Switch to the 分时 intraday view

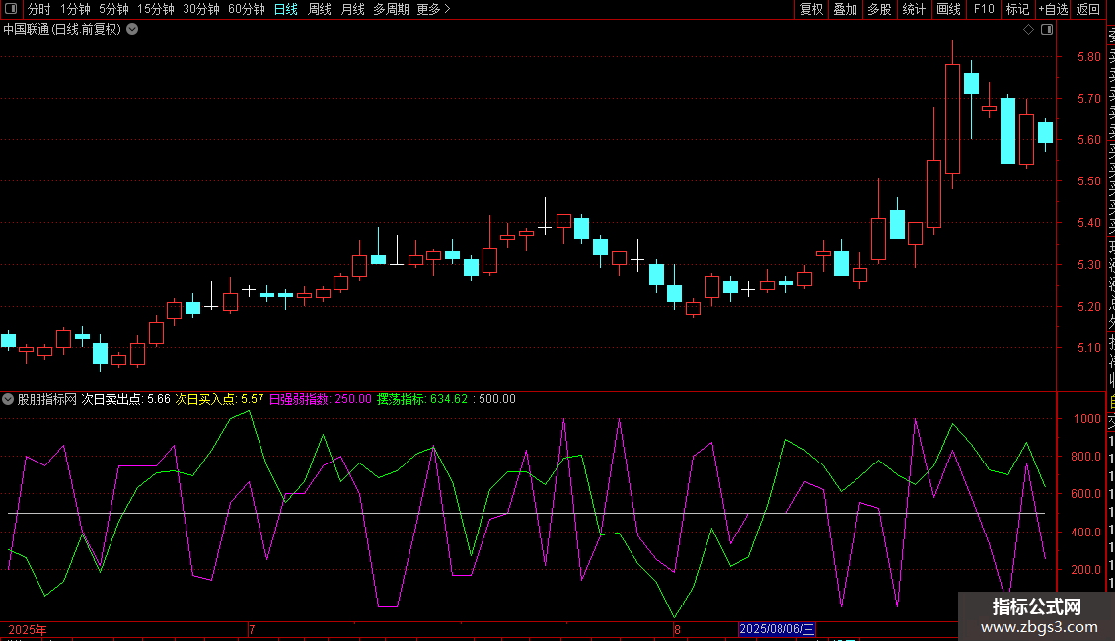coord(38,9)
